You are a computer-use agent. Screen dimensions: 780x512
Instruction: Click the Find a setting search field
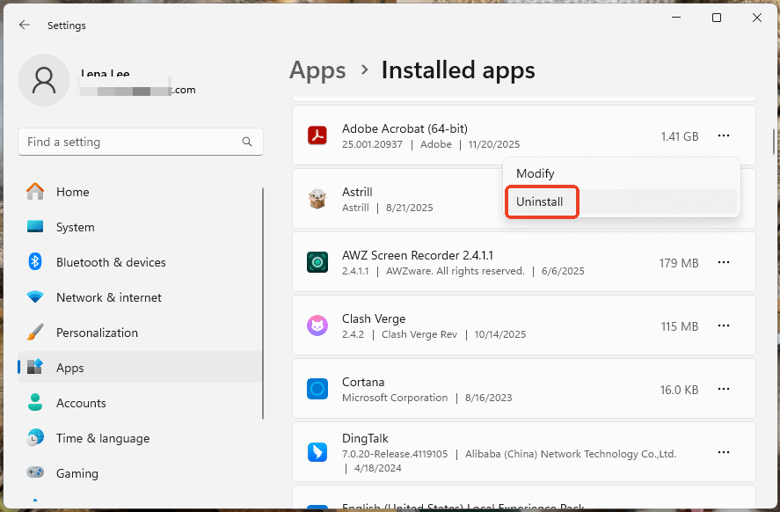pos(132,142)
